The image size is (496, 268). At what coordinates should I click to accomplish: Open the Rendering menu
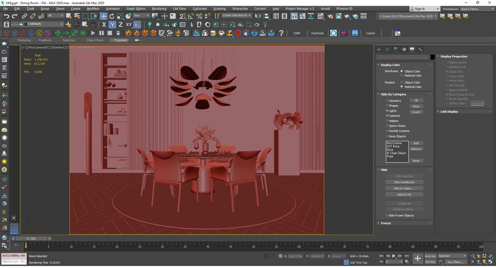[x=159, y=9]
